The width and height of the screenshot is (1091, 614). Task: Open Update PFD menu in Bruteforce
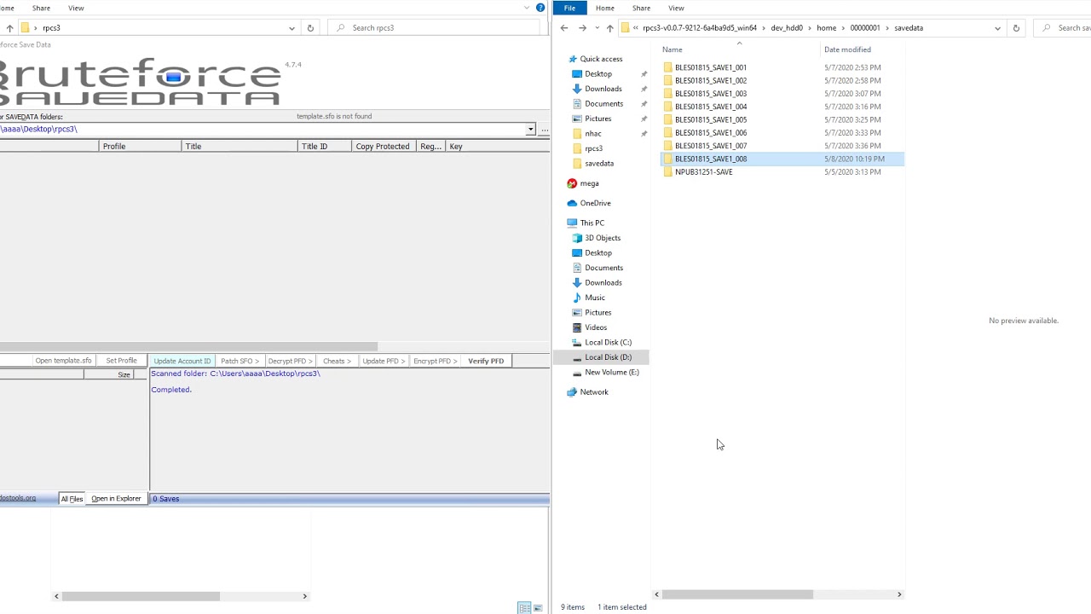pos(383,361)
